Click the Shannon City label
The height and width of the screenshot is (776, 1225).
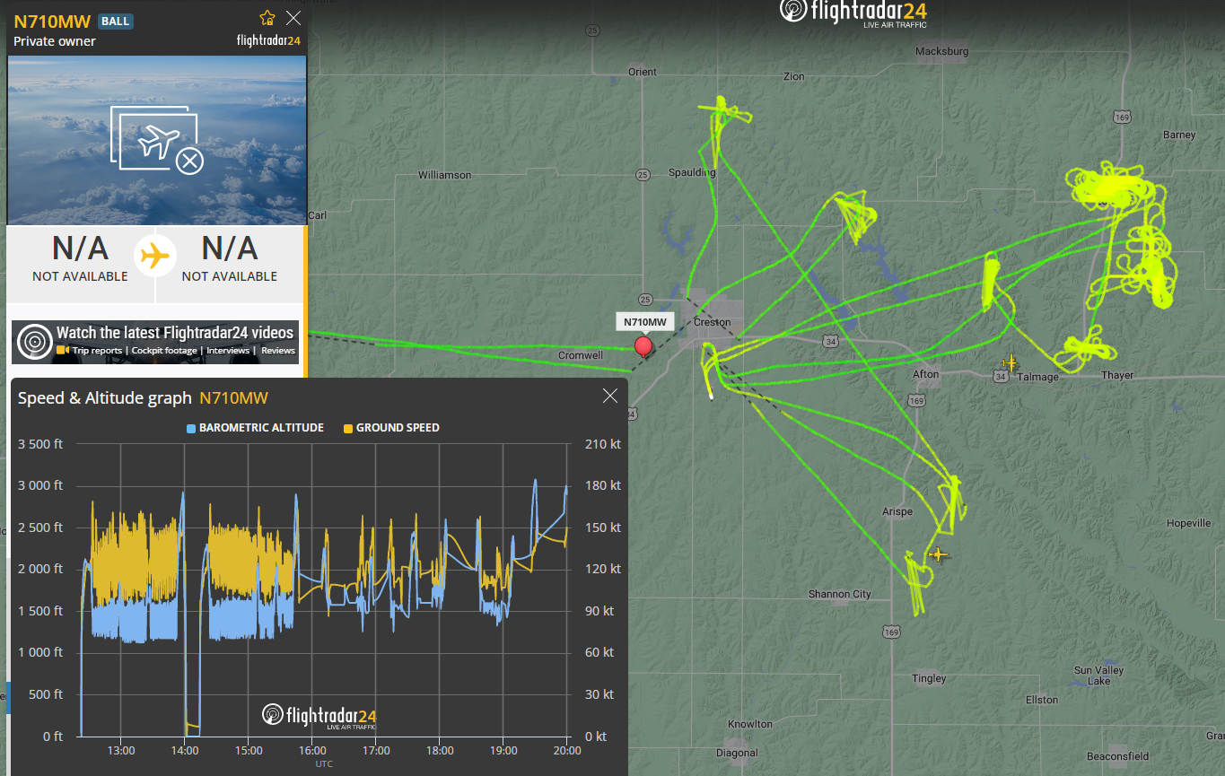[x=840, y=594]
